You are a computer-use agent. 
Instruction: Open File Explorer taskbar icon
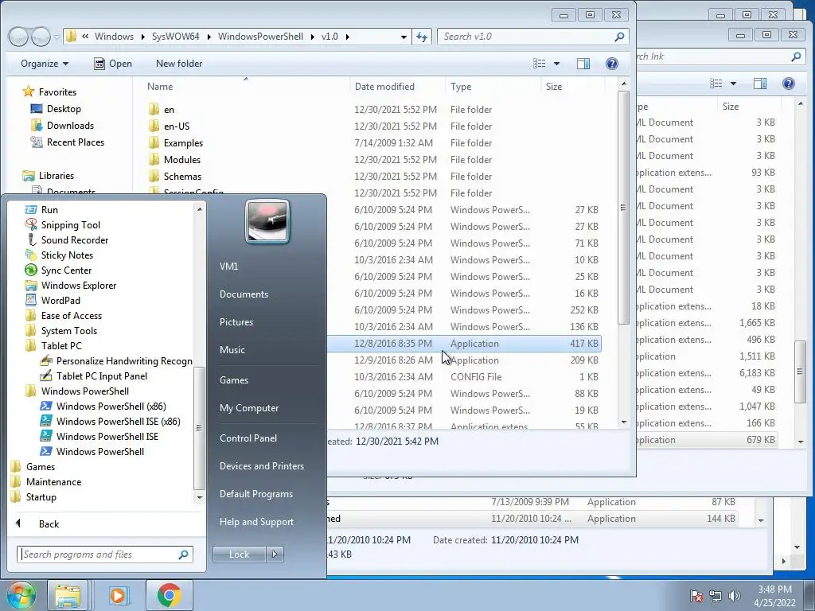68,595
